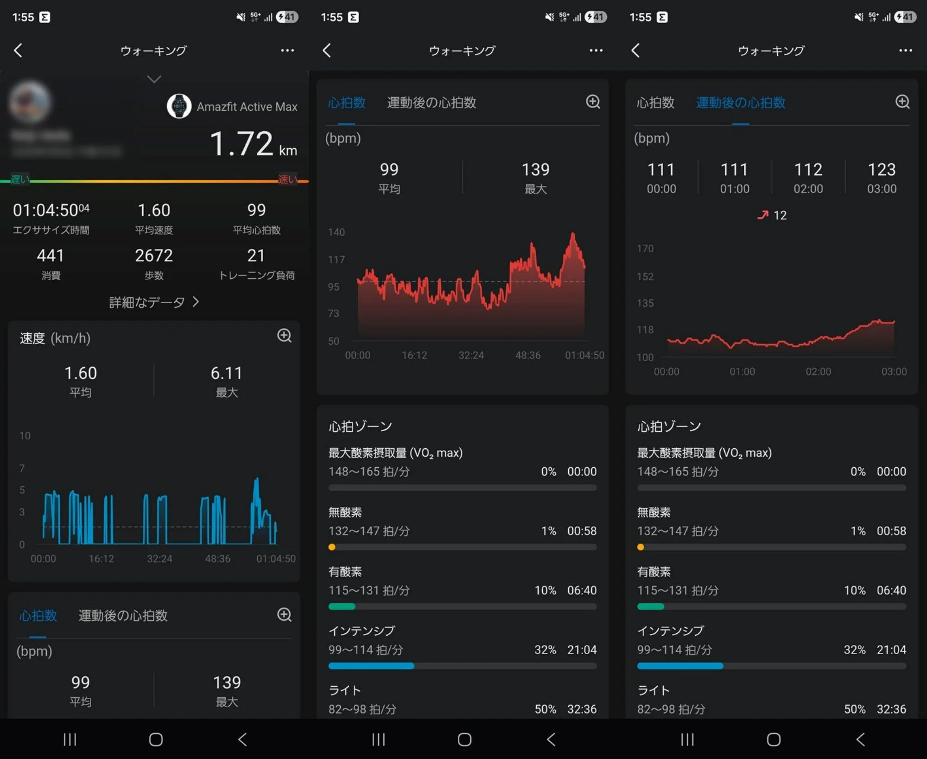Open 運動後の心拍数 tab on left screen
This screenshot has width=927, height=759.
(x=123, y=616)
